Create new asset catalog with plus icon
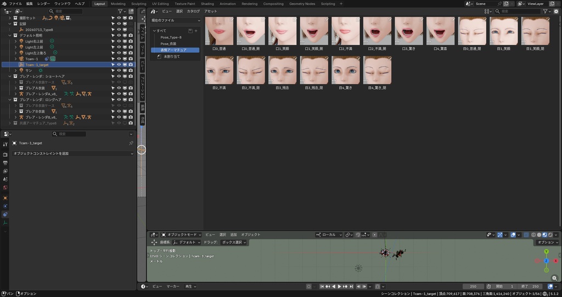The image size is (562, 297). (x=196, y=31)
